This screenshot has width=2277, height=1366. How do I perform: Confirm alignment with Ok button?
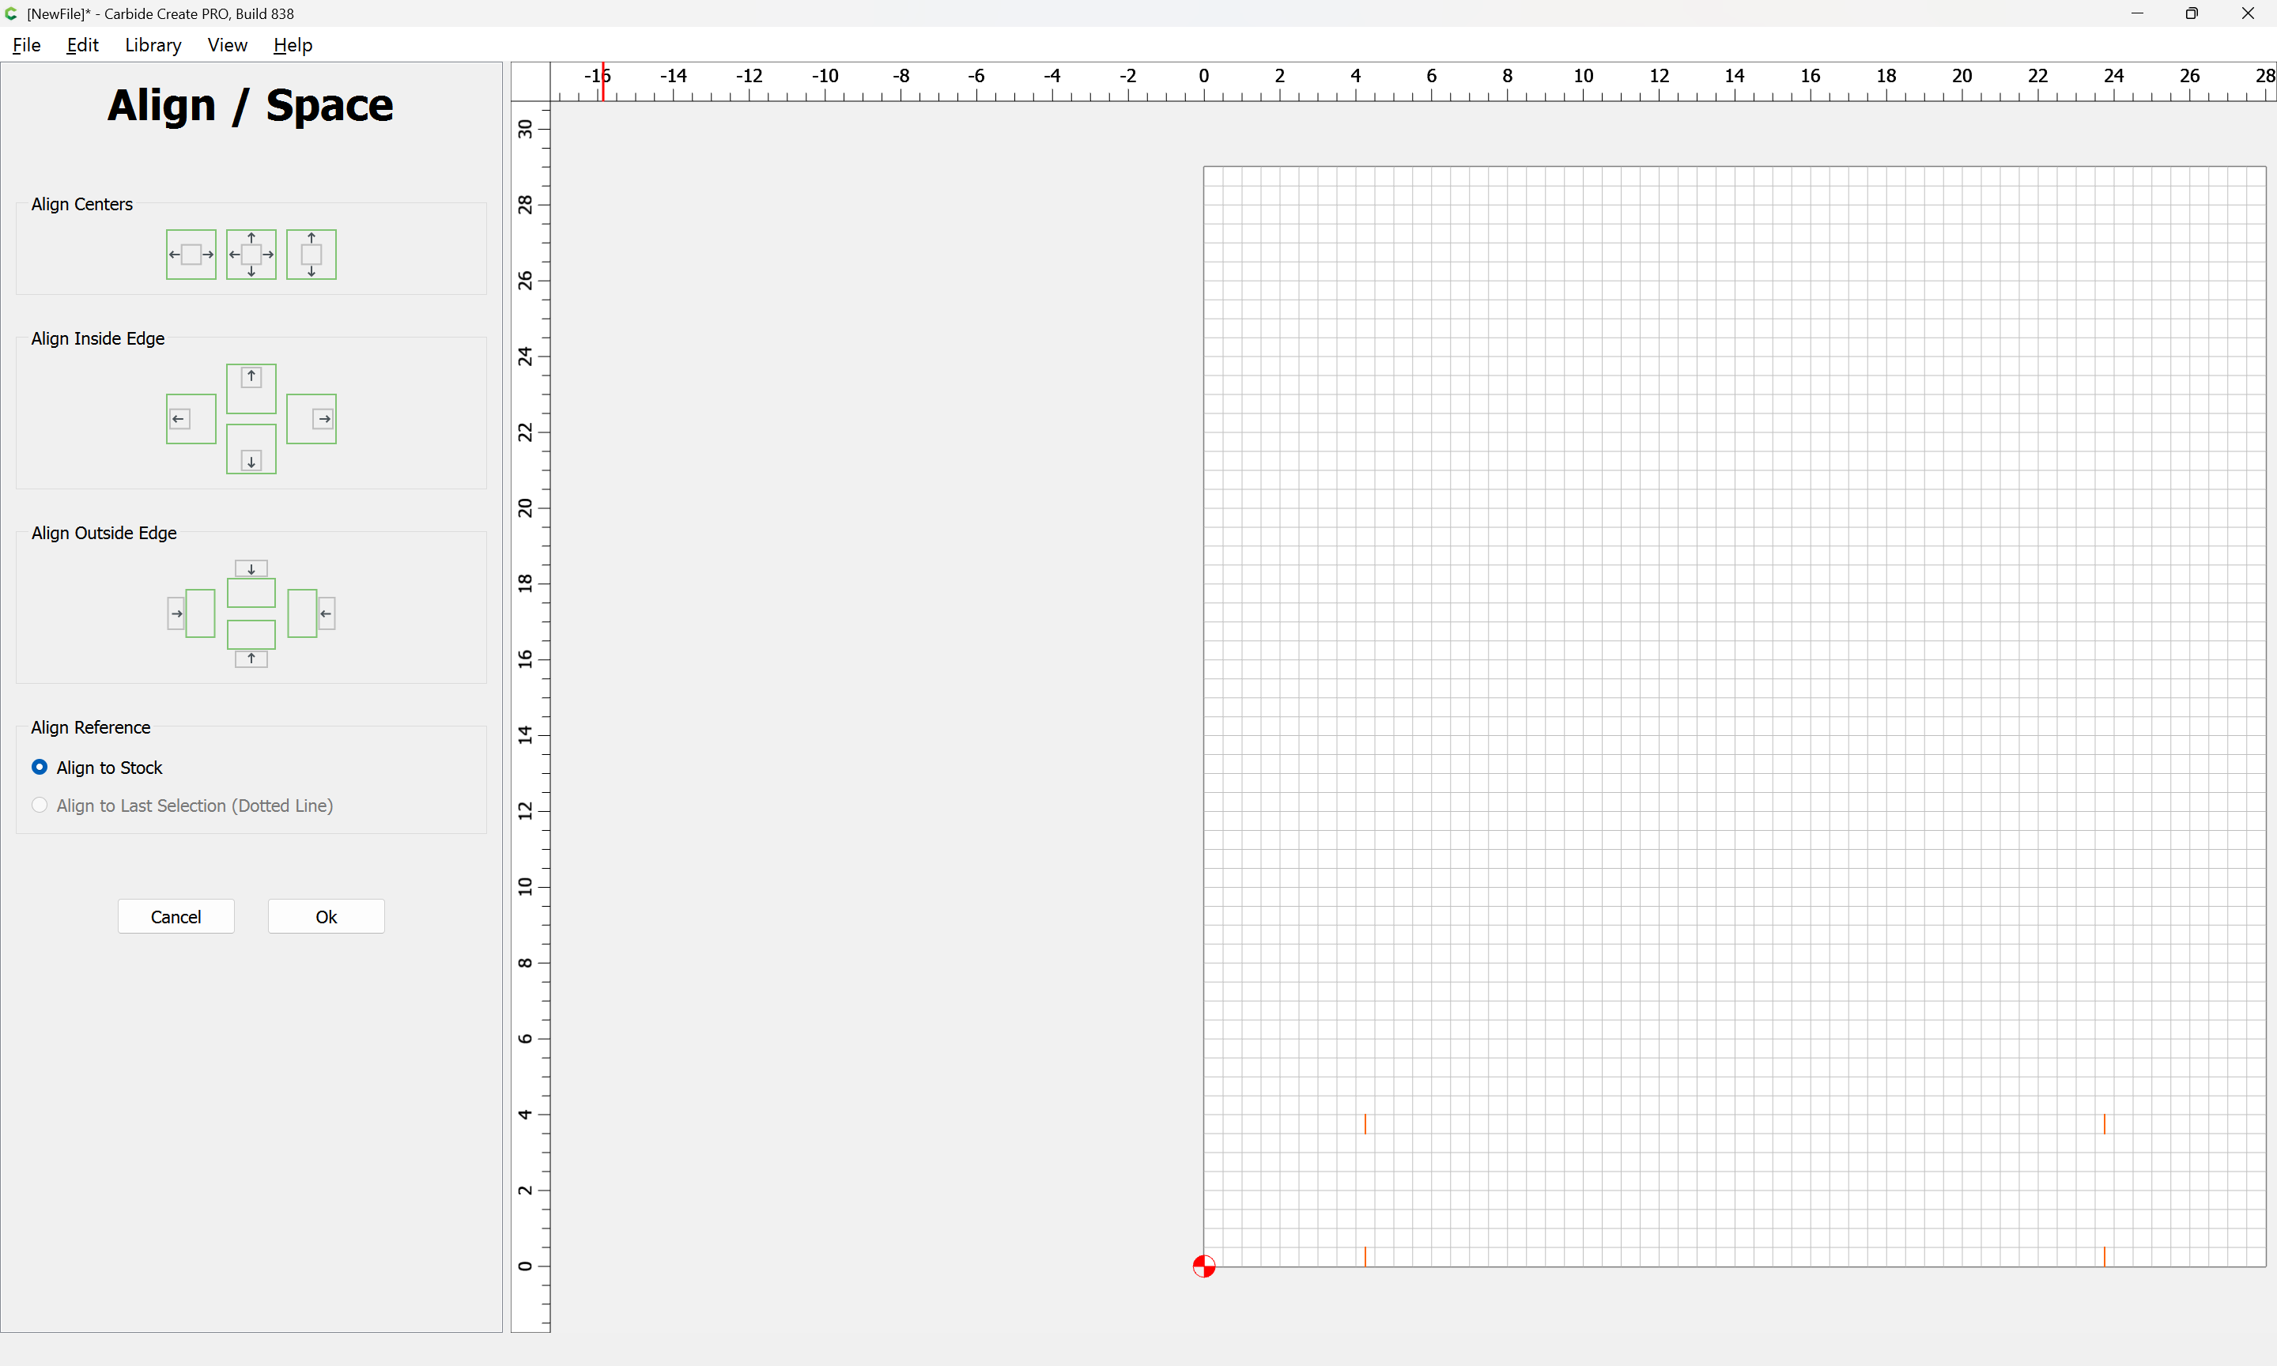click(326, 916)
